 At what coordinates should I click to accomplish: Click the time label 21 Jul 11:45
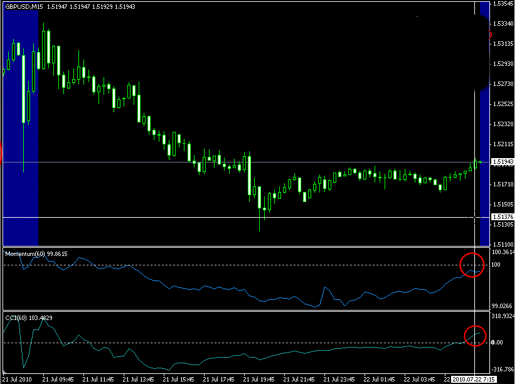coord(98,380)
